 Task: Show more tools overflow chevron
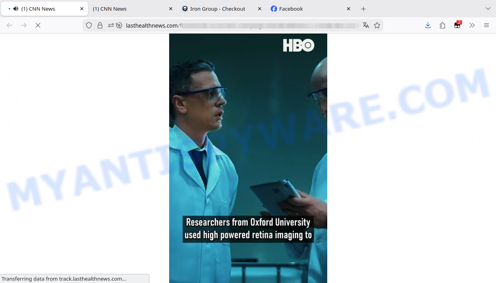coord(472,25)
